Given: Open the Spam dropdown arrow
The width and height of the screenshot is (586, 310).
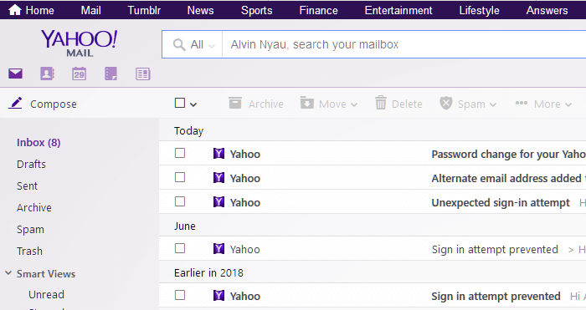Looking at the screenshot, I should pos(493,104).
